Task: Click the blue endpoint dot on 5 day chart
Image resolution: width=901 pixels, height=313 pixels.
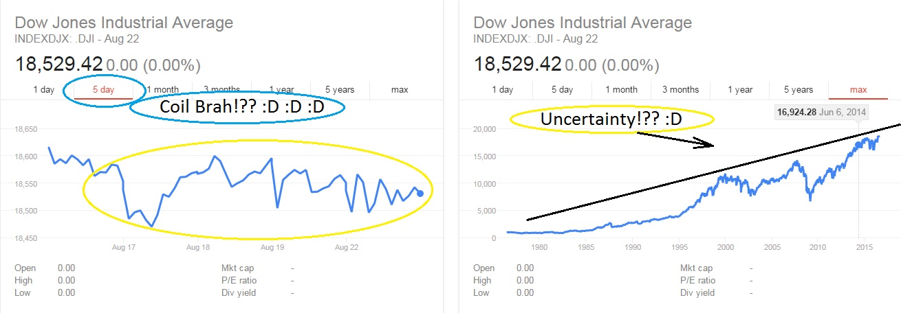Action: pyautogui.click(x=420, y=194)
